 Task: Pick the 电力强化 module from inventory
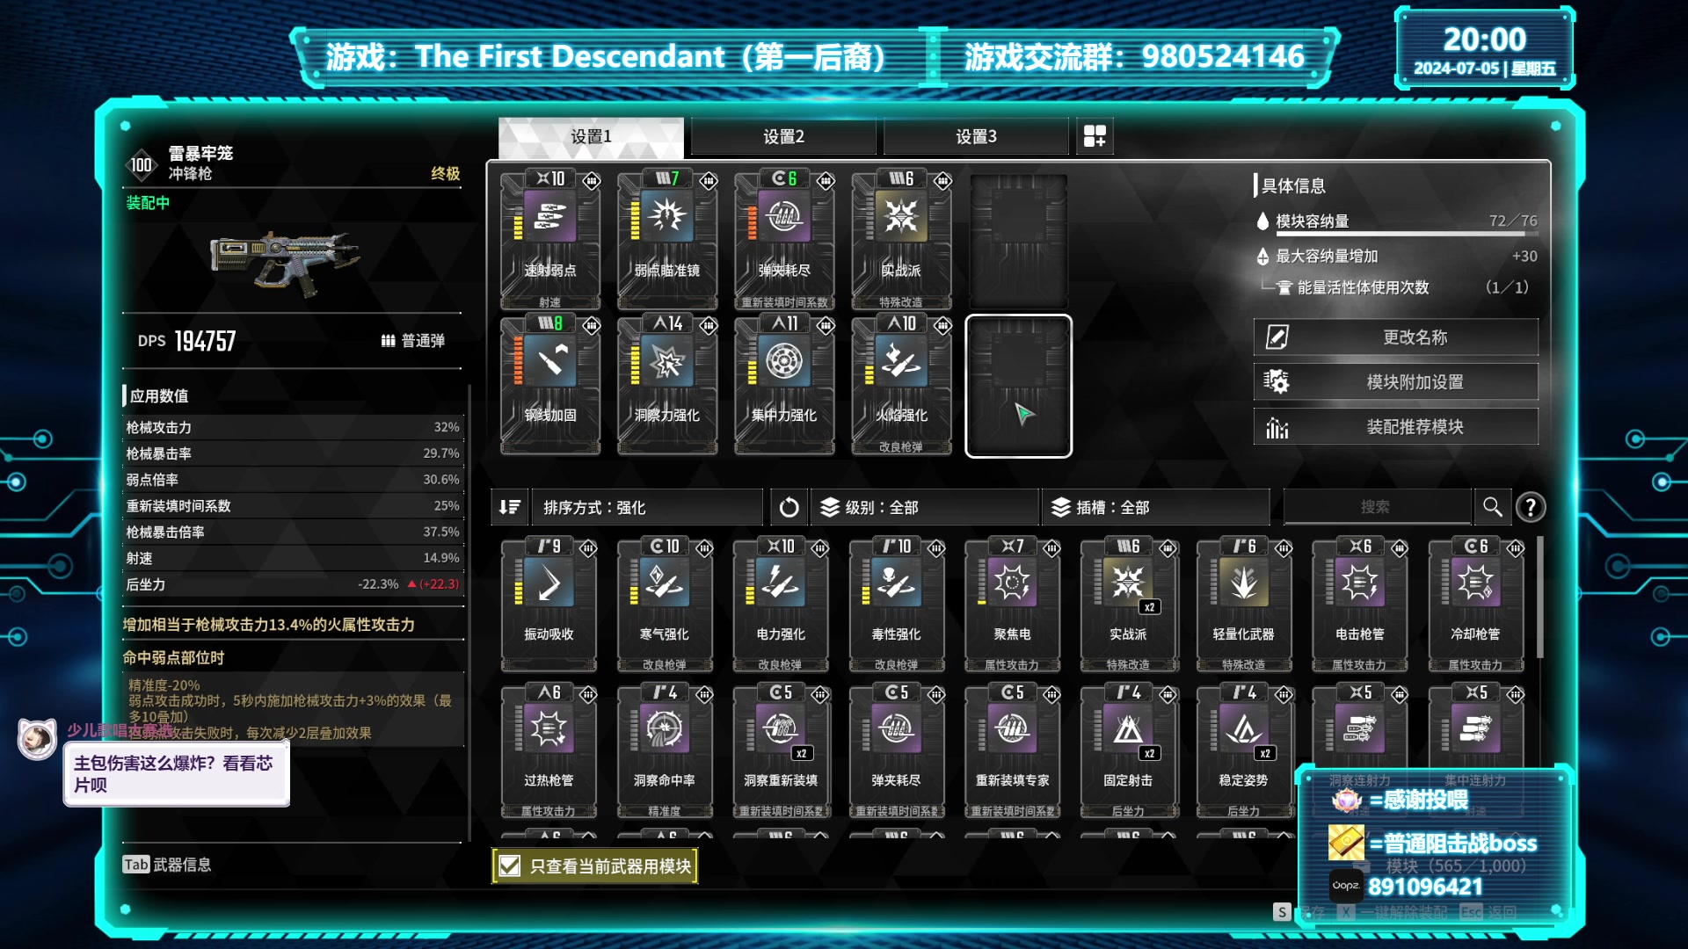point(781,605)
